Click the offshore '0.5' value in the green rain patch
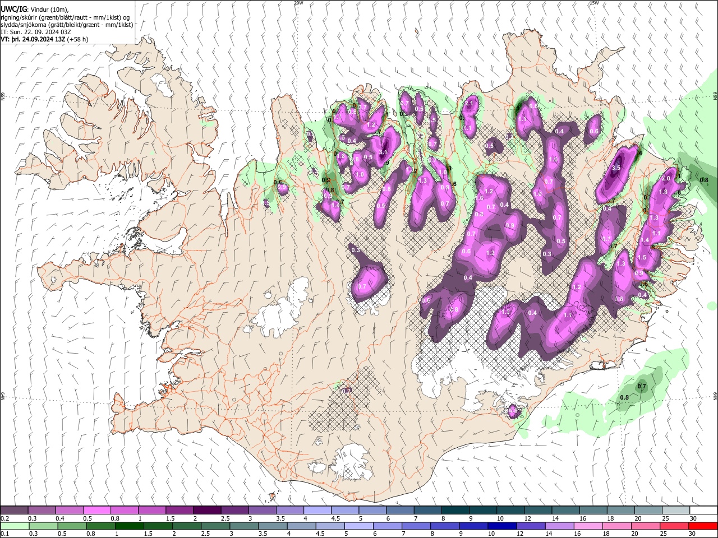Image resolution: width=718 pixels, height=538 pixels. click(x=624, y=397)
